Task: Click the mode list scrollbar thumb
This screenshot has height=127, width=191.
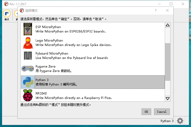Action: (x=168, y=62)
